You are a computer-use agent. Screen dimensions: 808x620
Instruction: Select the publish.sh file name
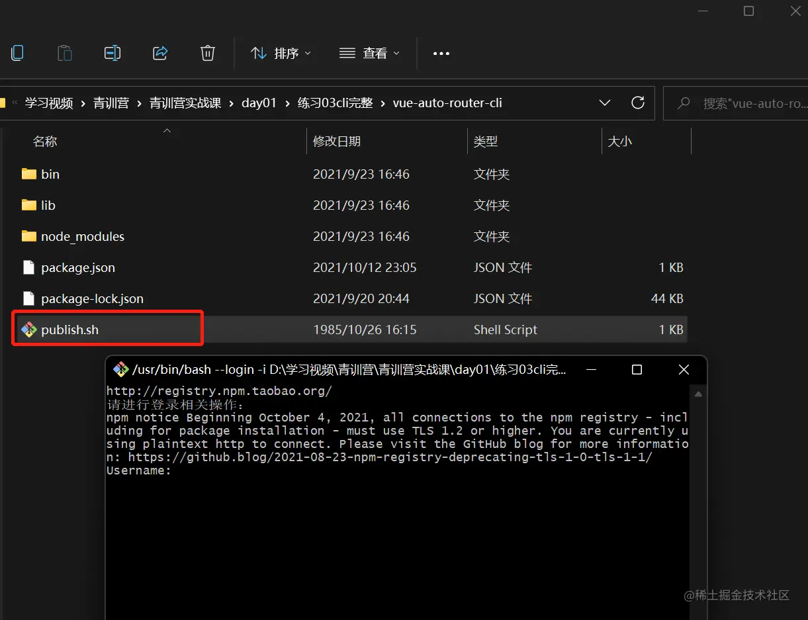pos(69,330)
